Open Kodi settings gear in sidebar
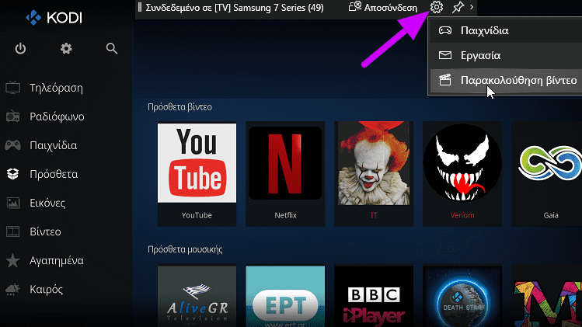Image resolution: width=582 pixels, height=327 pixels. point(66,49)
